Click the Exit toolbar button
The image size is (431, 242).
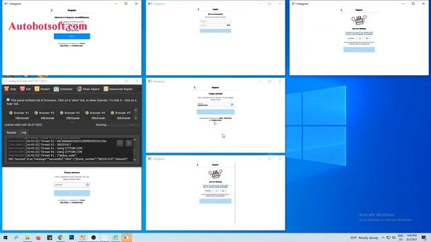pos(26,89)
